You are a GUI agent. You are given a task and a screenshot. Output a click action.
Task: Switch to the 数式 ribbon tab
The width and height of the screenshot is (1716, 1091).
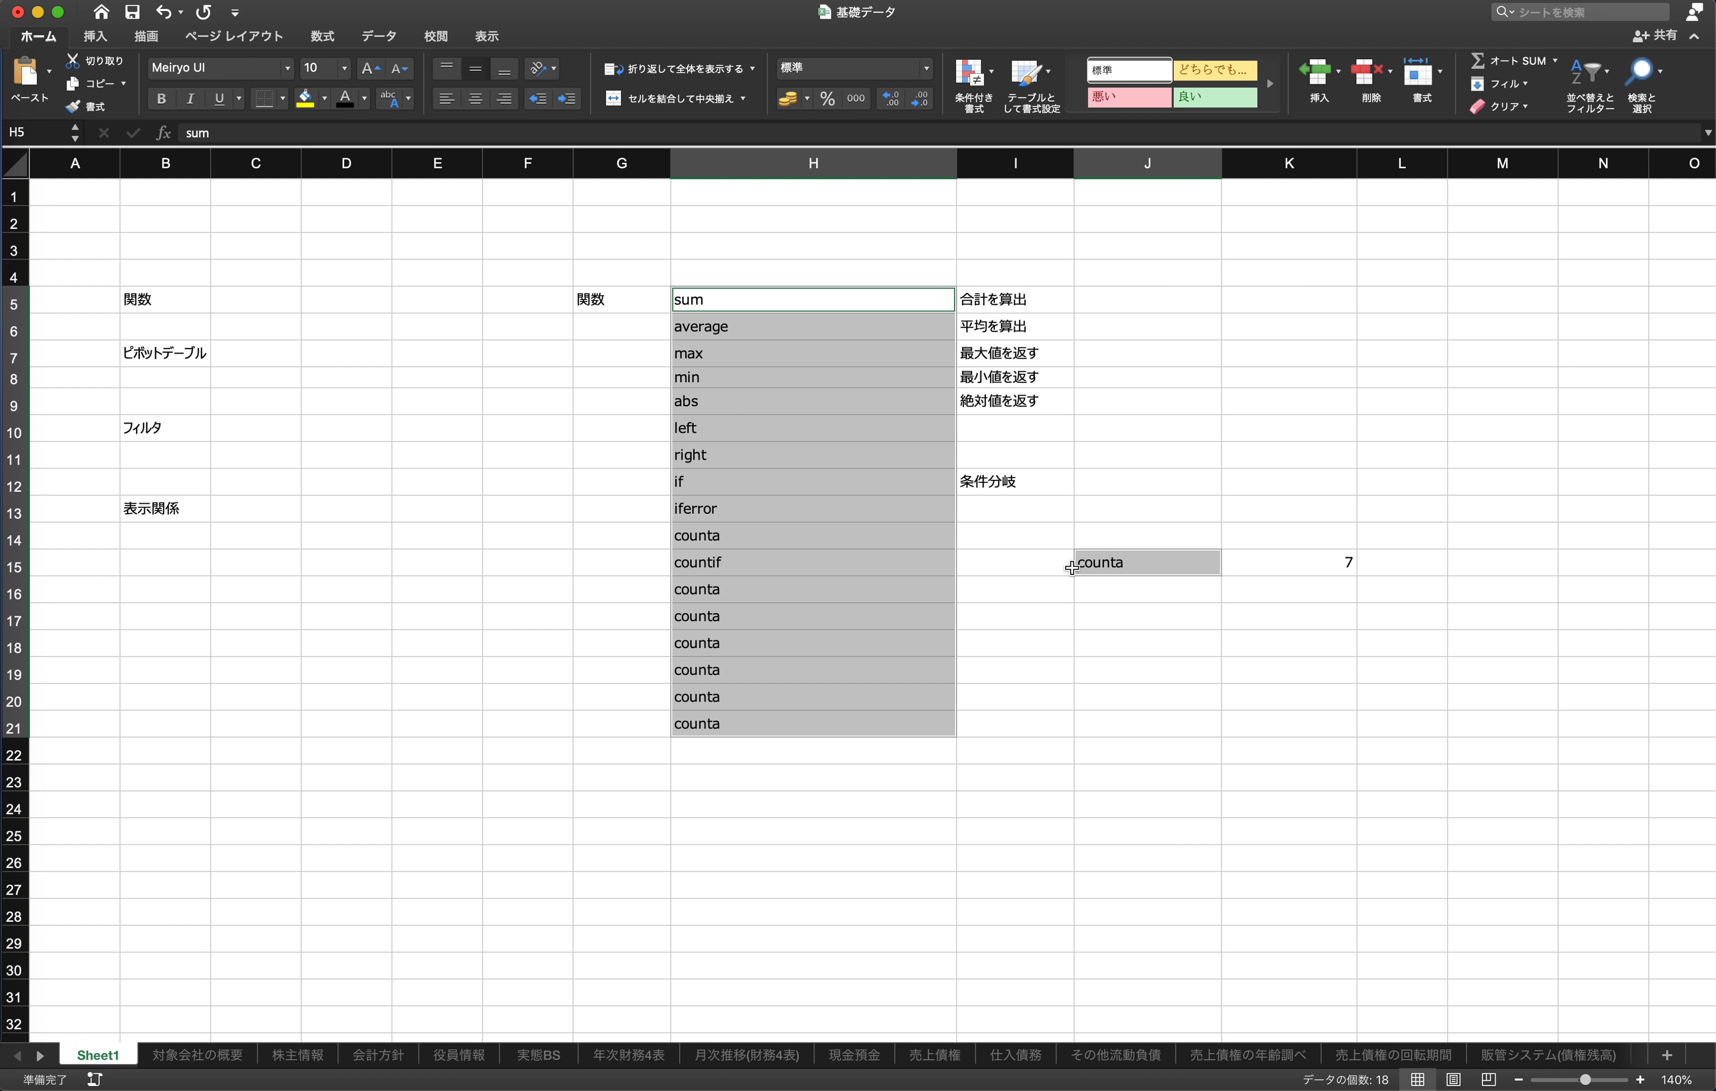(321, 35)
